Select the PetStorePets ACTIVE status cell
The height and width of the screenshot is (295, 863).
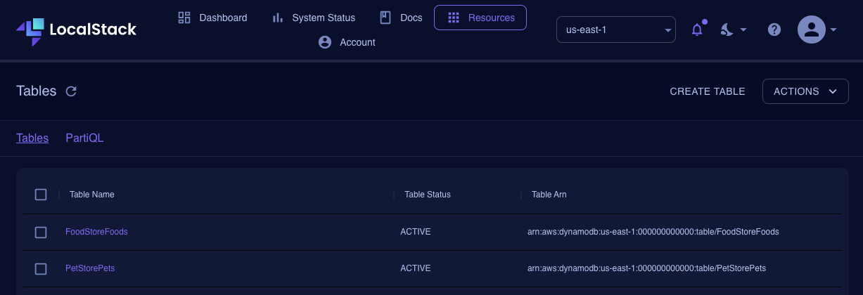coord(416,268)
